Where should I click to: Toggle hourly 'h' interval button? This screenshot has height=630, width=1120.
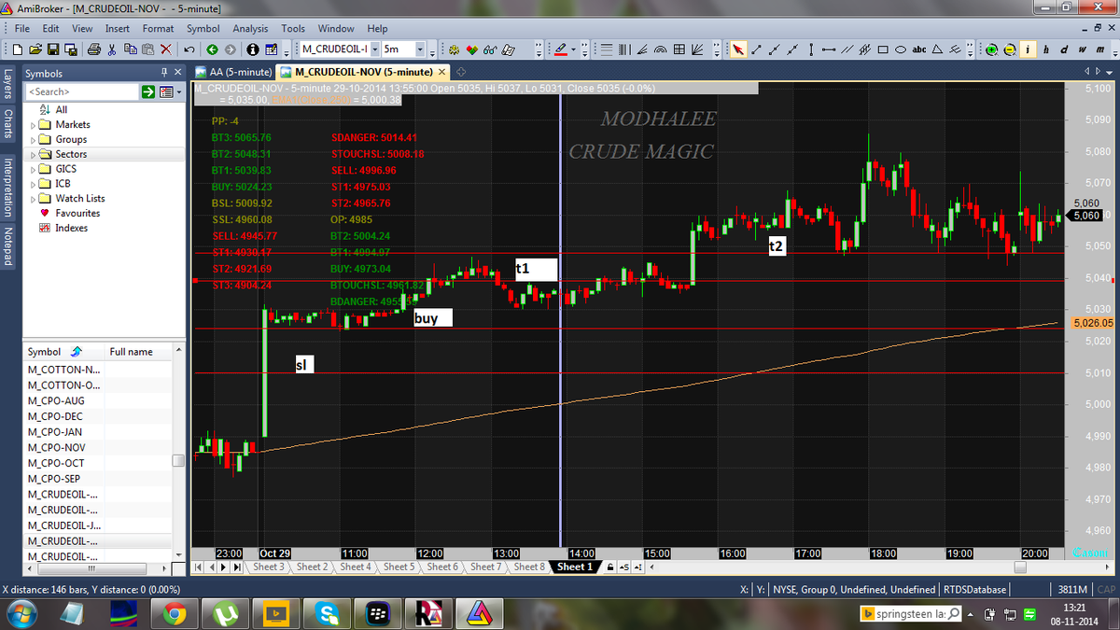1046,49
